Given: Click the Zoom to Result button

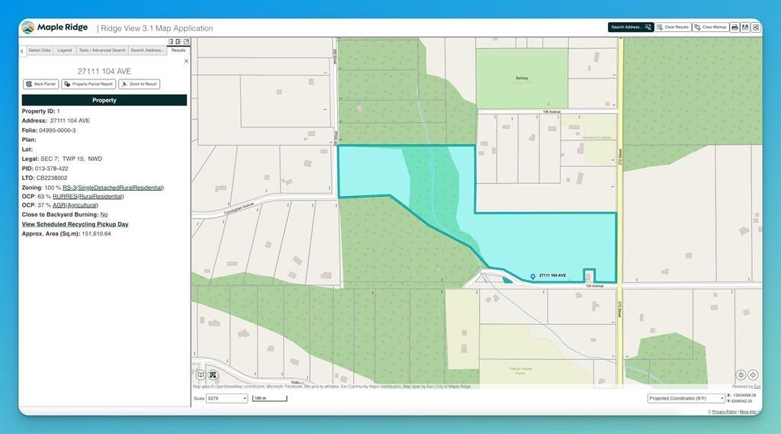Looking at the screenshot, I should 140,84.
